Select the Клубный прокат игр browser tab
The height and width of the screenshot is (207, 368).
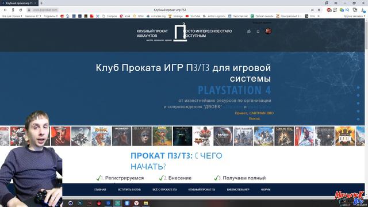(x=19, y=3)
